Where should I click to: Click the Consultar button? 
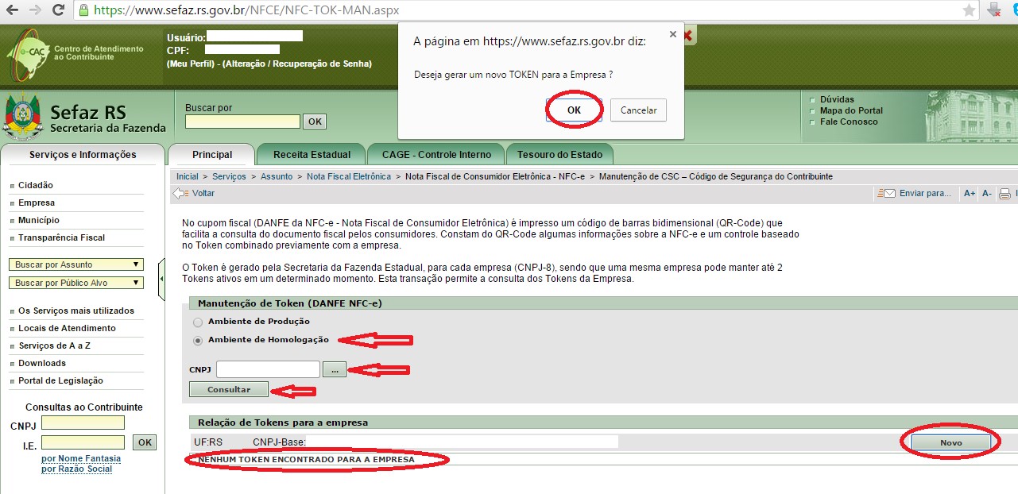click(x=229, y=389)
